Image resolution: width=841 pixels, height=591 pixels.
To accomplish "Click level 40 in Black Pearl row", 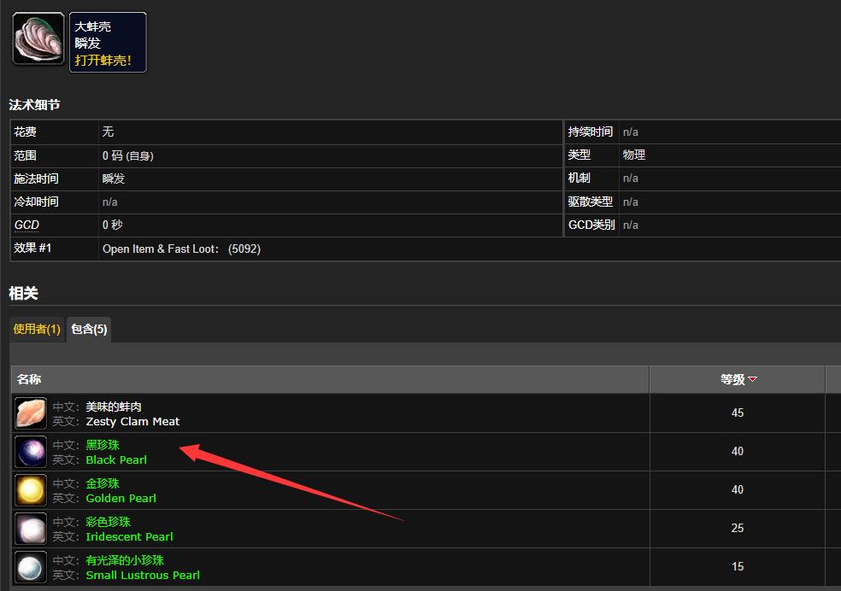I will coord(738,452).
